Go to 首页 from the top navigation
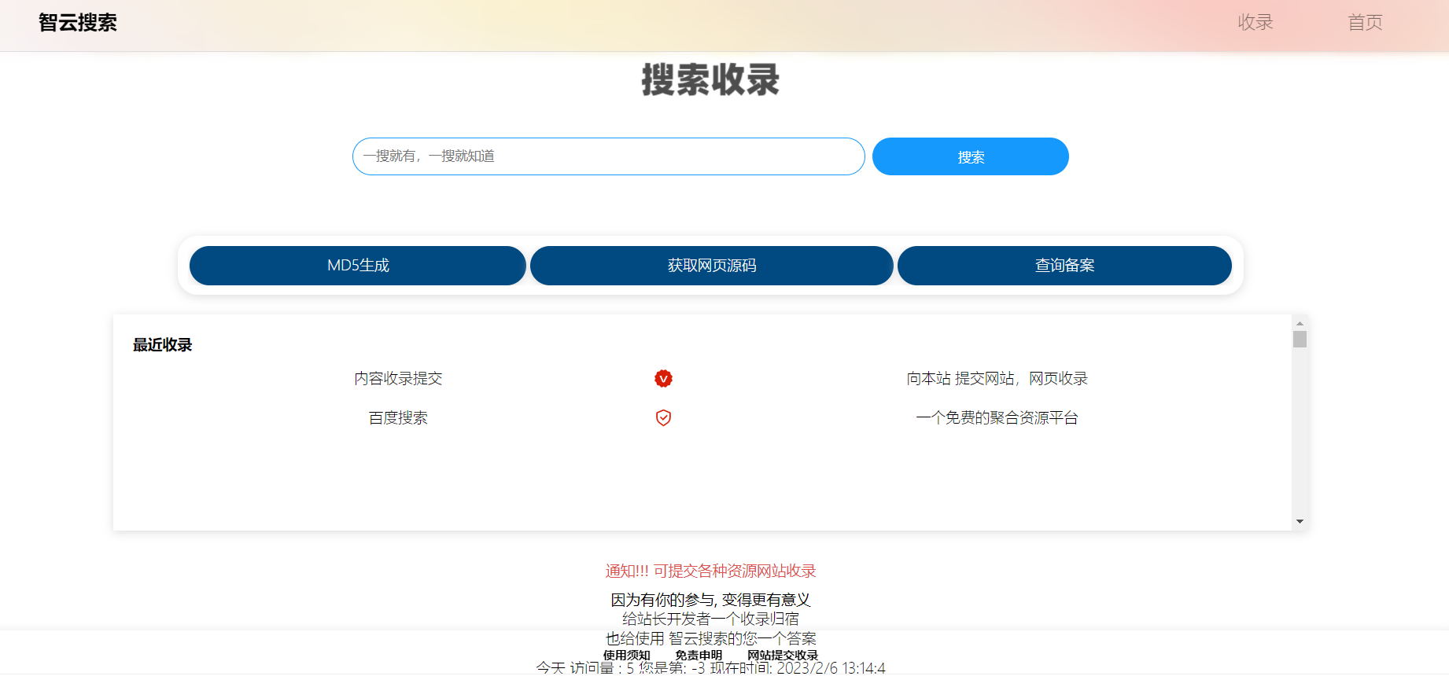1449x676 pixels. (1365, 23)
